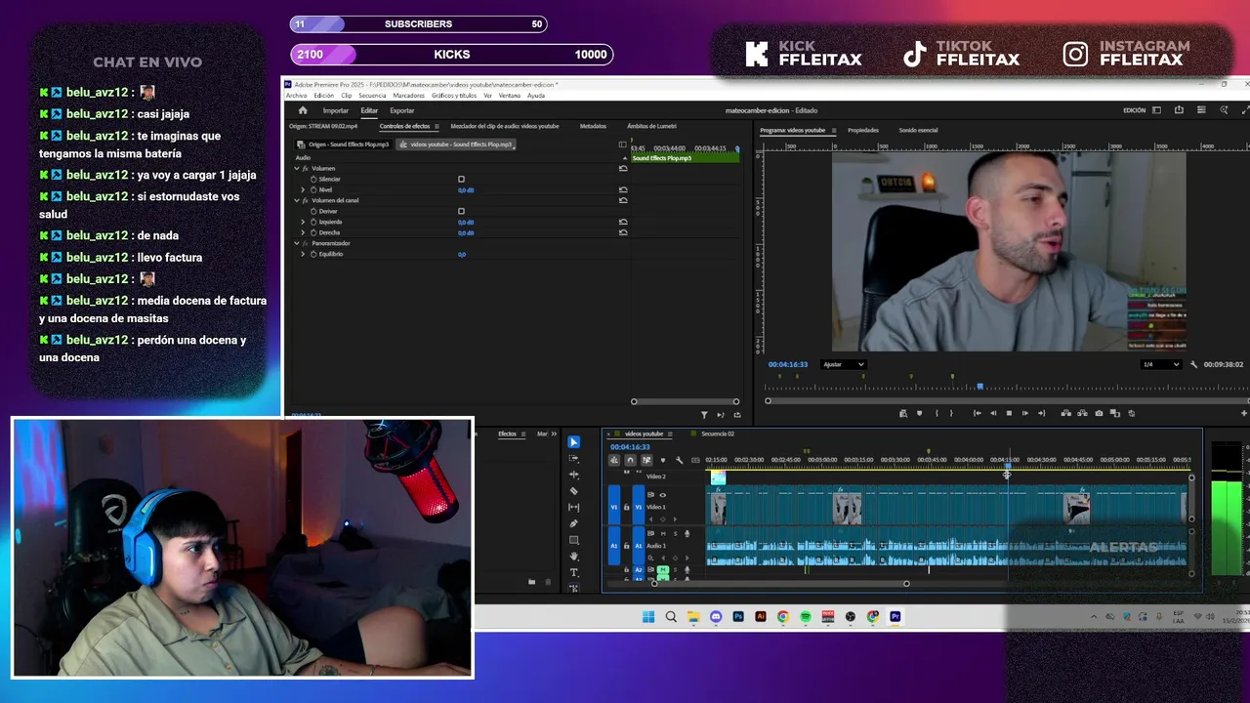
Task: Select the Selection tool arrow in the tools panel
Action: (573, 442)
